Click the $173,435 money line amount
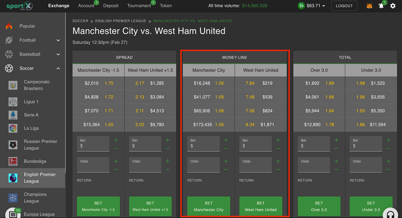 click(x=203, y=125)
